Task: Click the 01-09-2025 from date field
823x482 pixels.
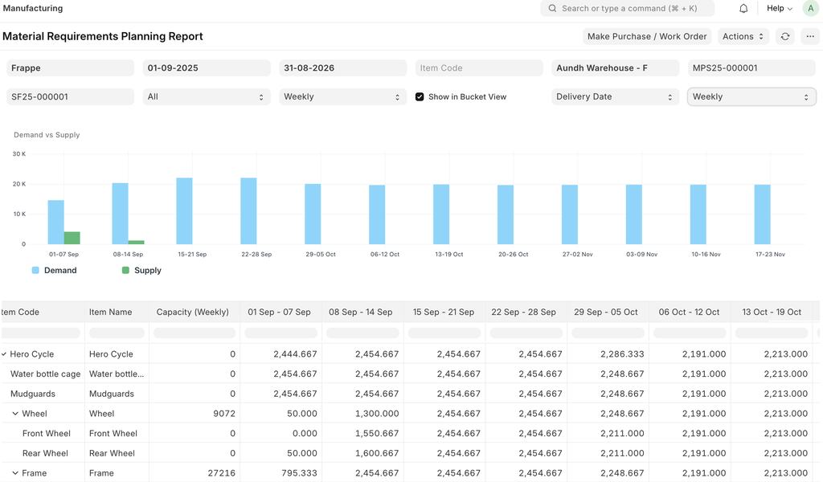Action: [206, 68]
